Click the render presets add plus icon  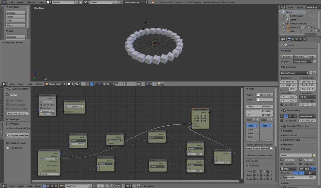point(311,73)
